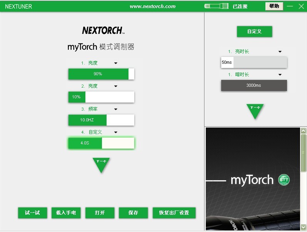Adjust the 90% brightness slider
The width and height of the screenshot is (307, 232).
[x=101, y=74]
